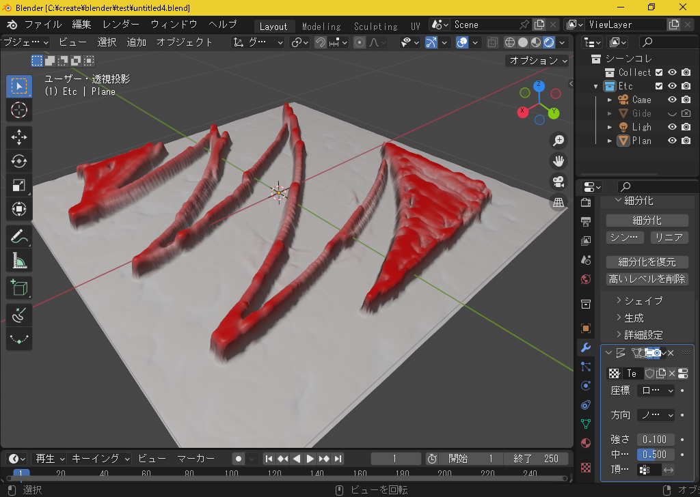Select the Rotate tool
The image size is (700, 497).
pos(18,161)
